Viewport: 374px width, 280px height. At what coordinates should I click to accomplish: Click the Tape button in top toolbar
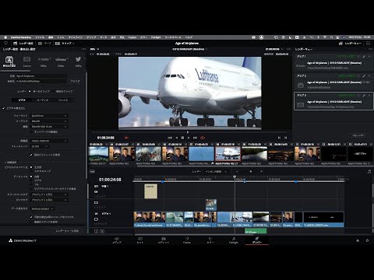(x=44, y=44)
